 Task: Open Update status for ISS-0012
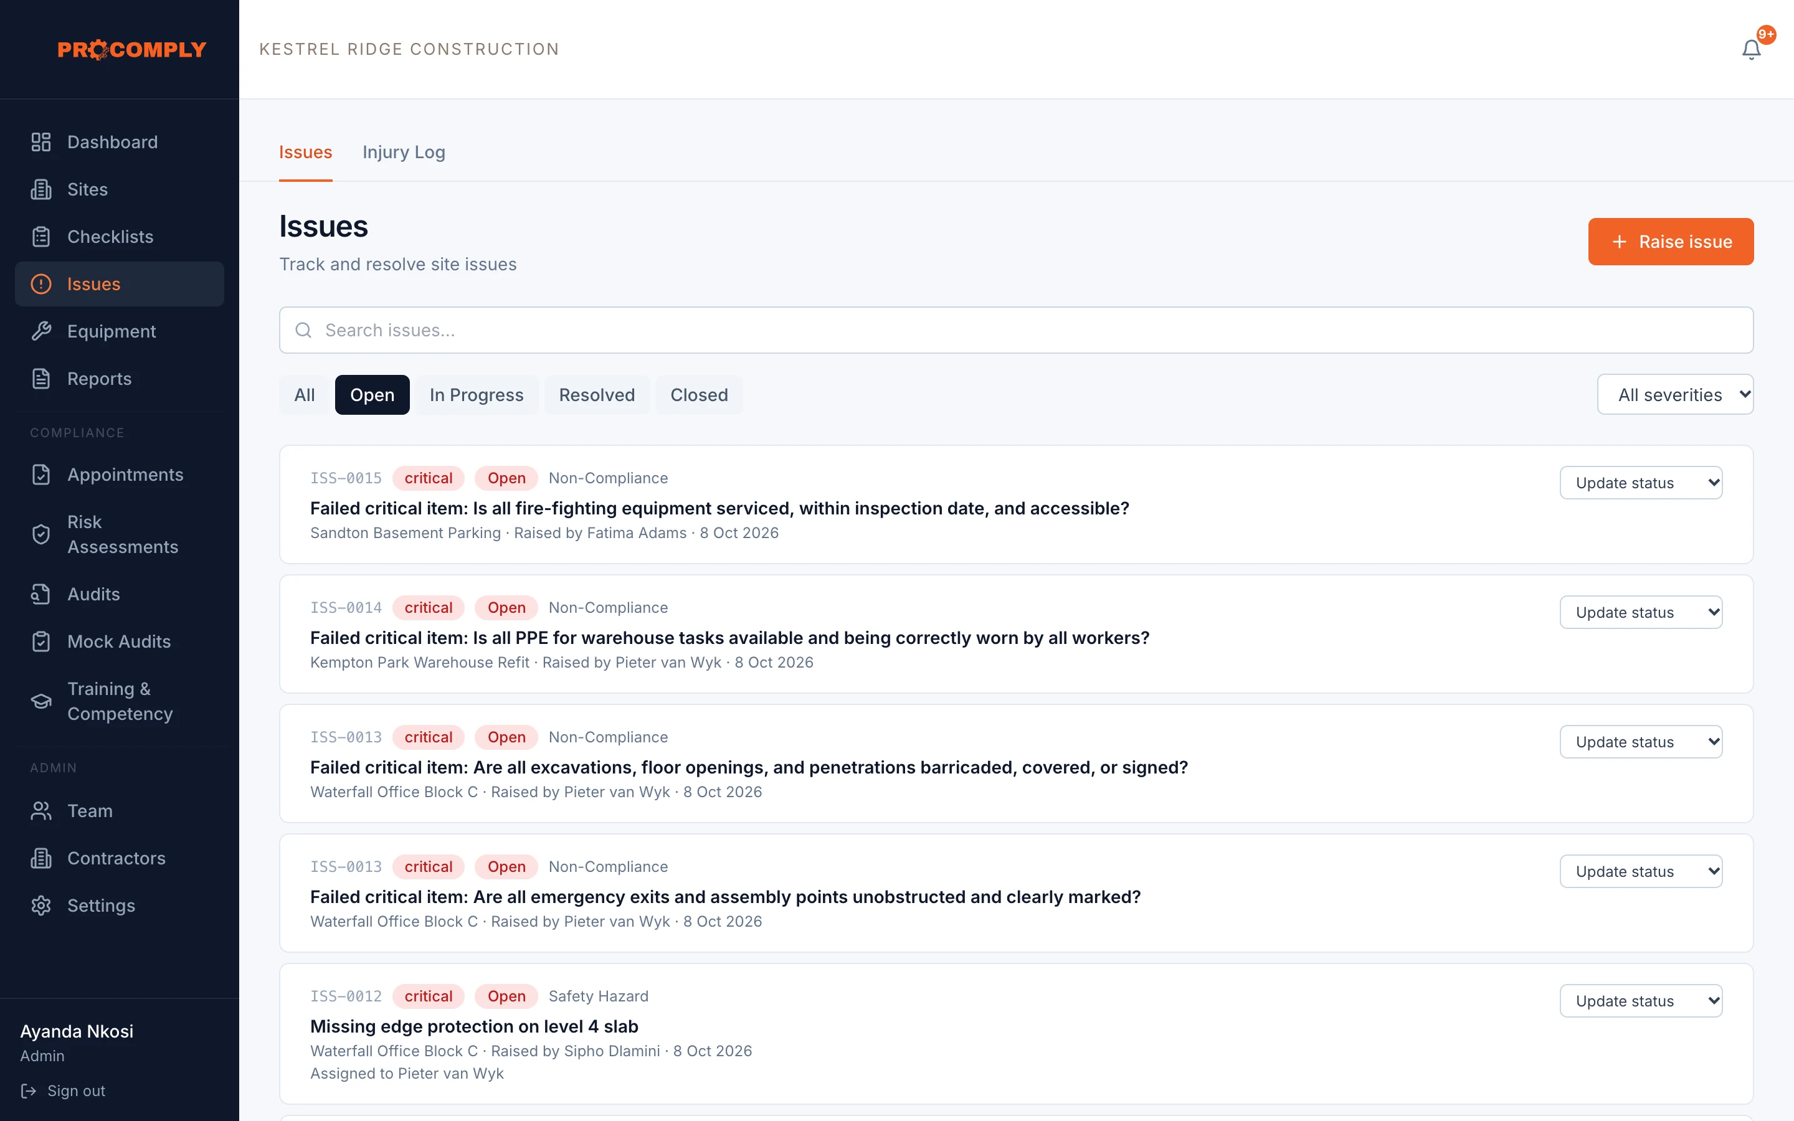1641,1001
